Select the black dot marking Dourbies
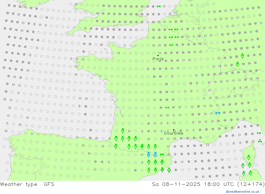The width and height of the screenshot is (265, 194). pyautogui.click(x=174, y=130)
